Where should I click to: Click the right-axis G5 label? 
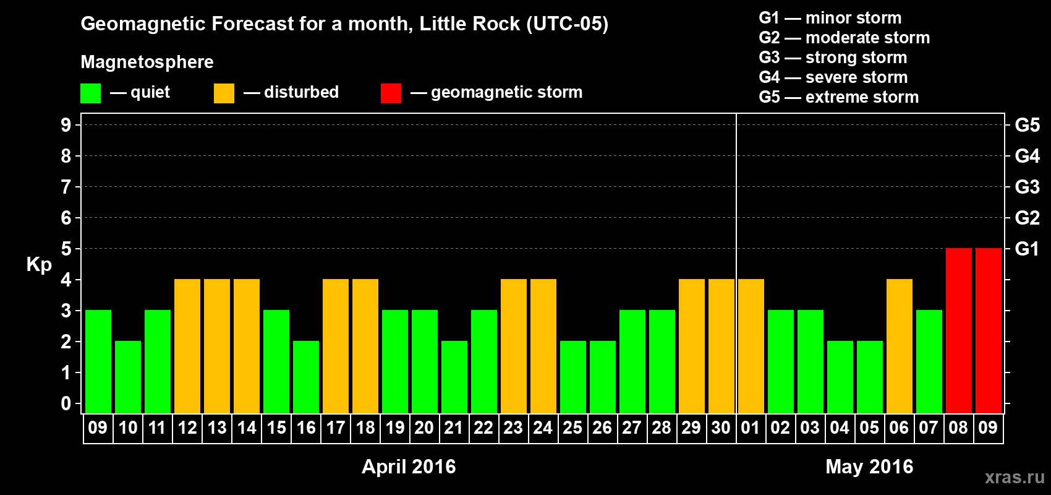point(1027,125)
